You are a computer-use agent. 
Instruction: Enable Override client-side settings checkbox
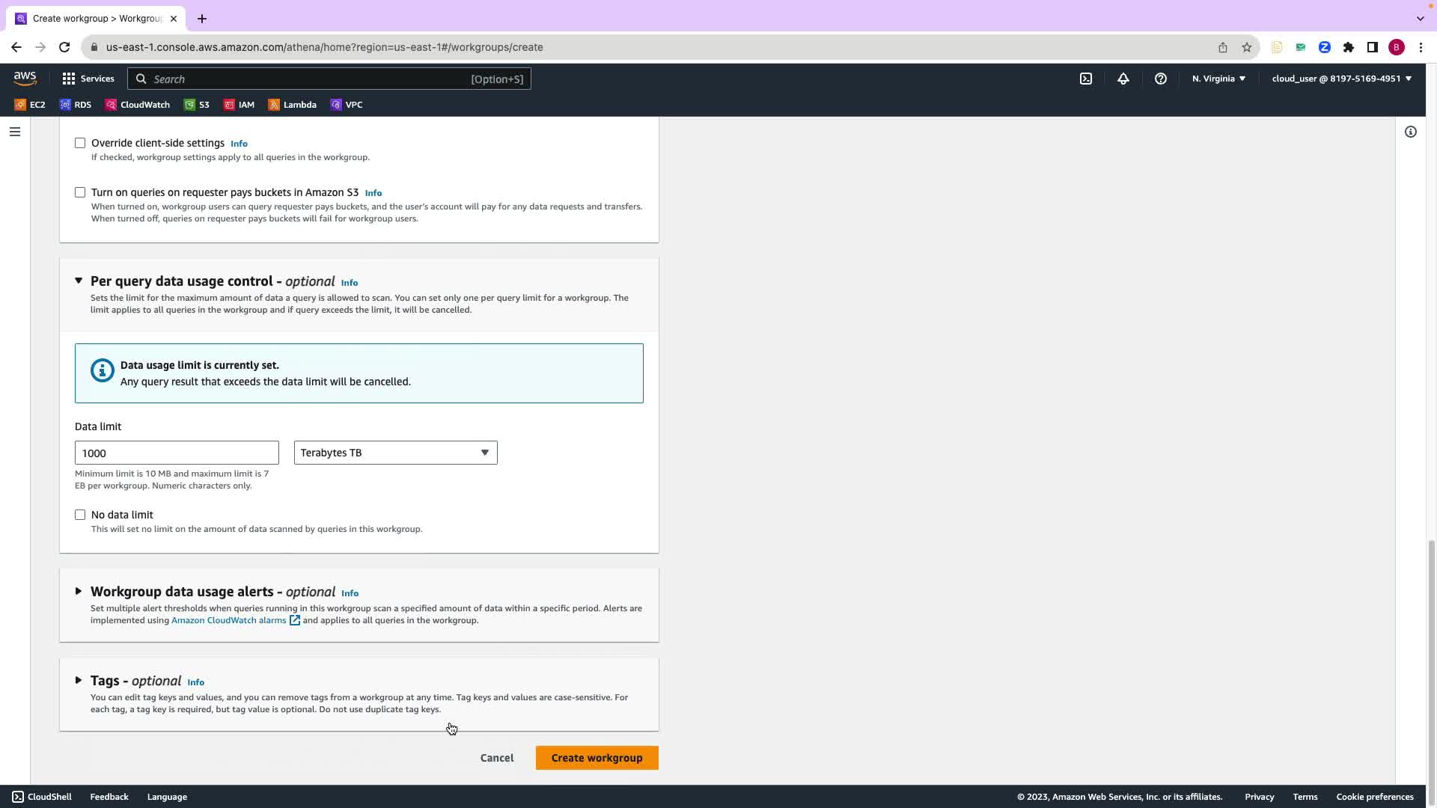(80, 143)
